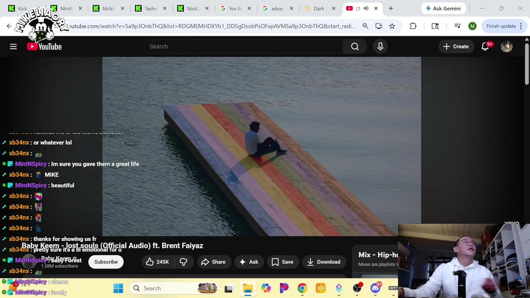Open Copilot from the taskbar
Screen dimensions: 530x298
pyautogui.click(x=265, y=288)
